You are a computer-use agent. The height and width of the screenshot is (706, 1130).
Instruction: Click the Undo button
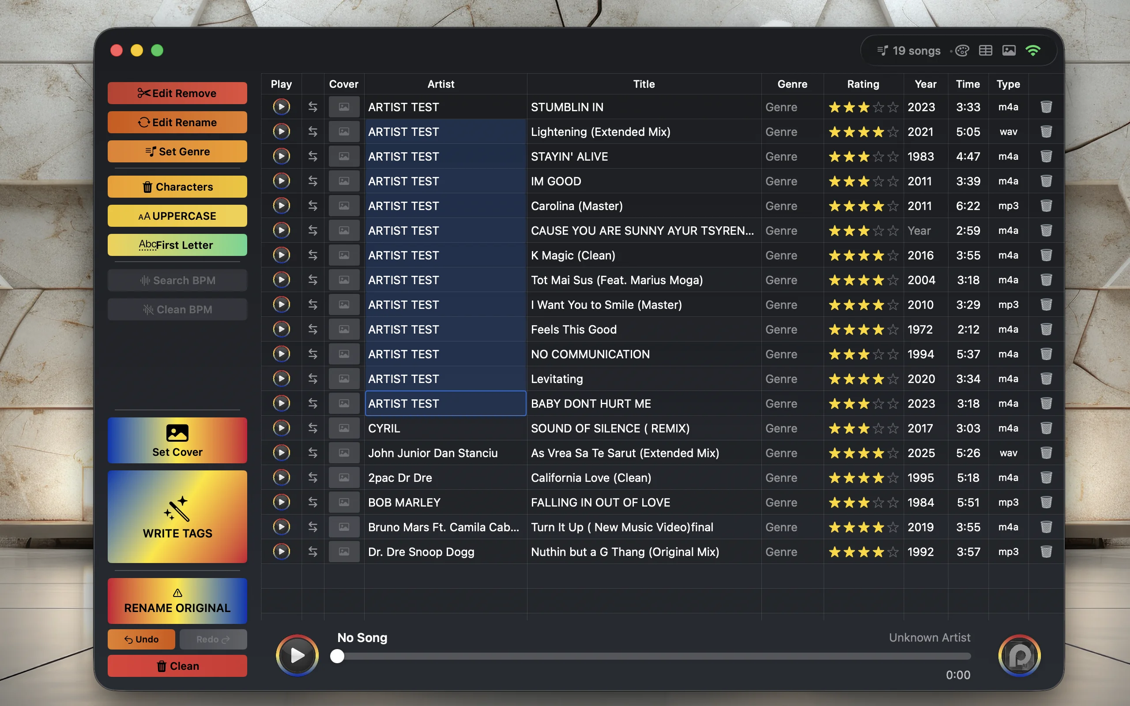tap(141, 639)
